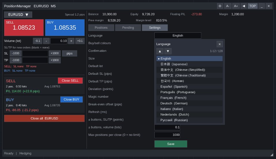This screenshot has width=276, height=159.
Task: Page down the language list with down arrow
Action: 168,51
